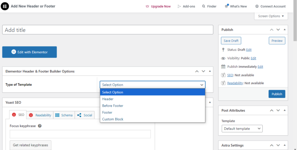Move Publish panel down arrow

click(x=278, y=30)
